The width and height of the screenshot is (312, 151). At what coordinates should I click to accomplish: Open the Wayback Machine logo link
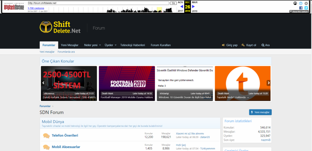[14, 7]
